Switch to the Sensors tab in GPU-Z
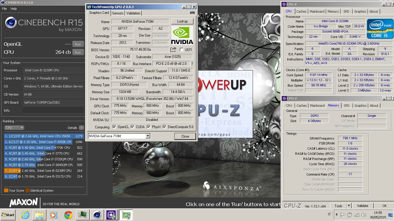Screen dimensions: 394x221 118,13
